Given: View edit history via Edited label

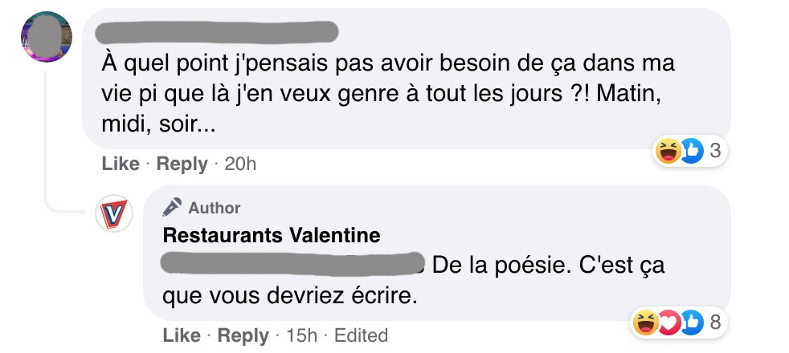Looking at the screenshot, I should [361, 335].
